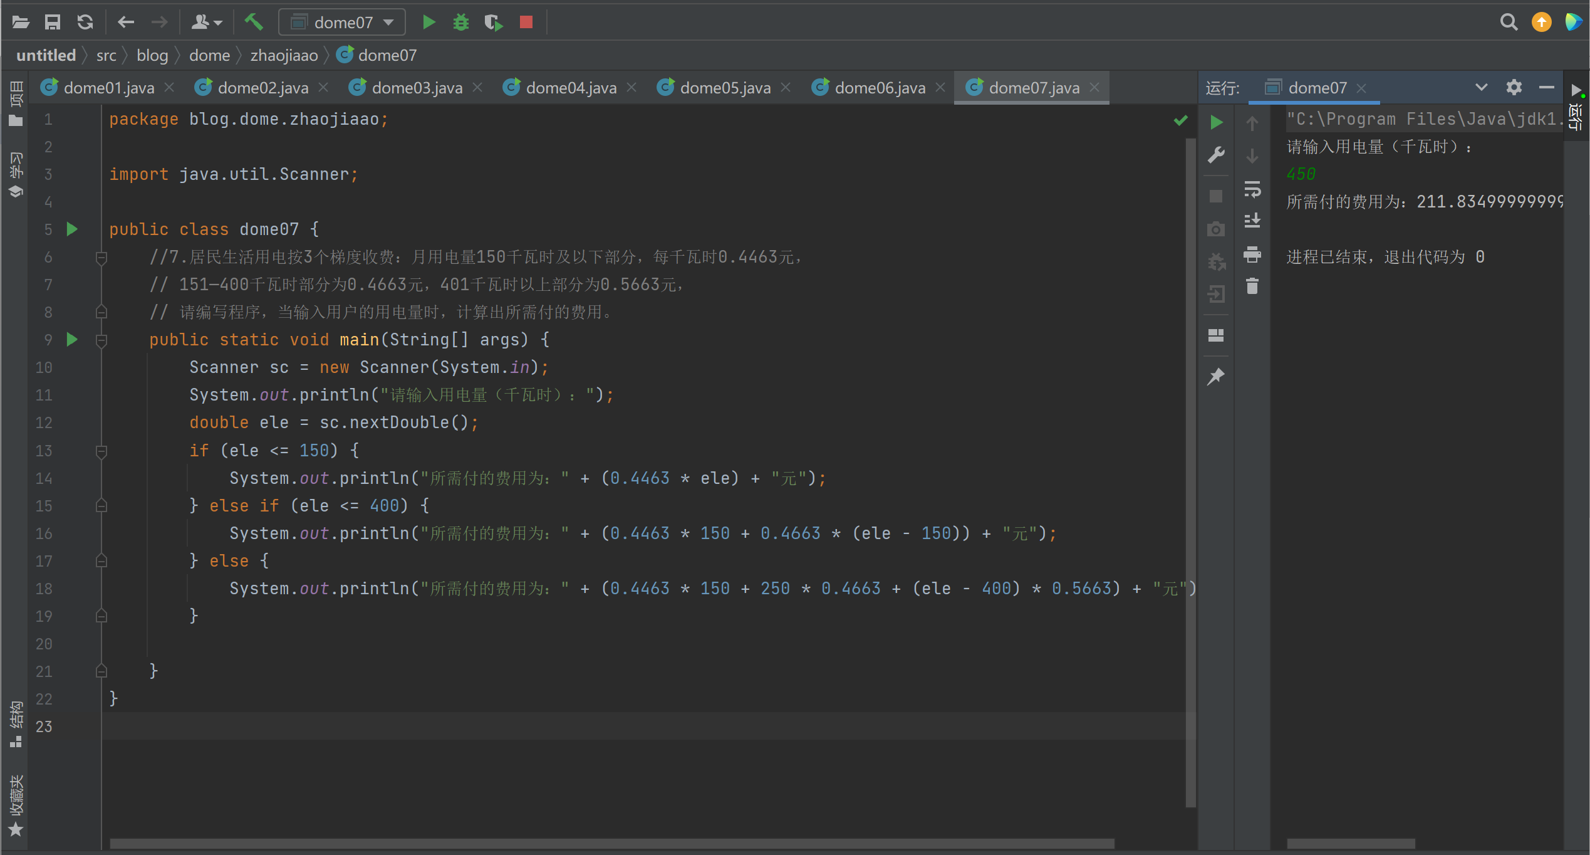
Task: Click the Debug bug icon in toolbar
Action: tap(461, 23)
